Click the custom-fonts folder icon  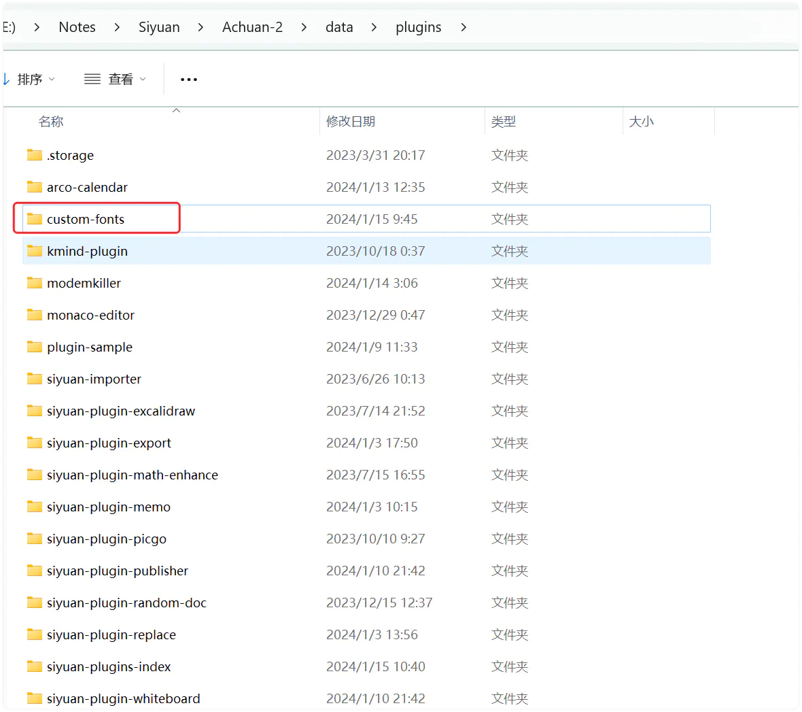pos(35,219)
